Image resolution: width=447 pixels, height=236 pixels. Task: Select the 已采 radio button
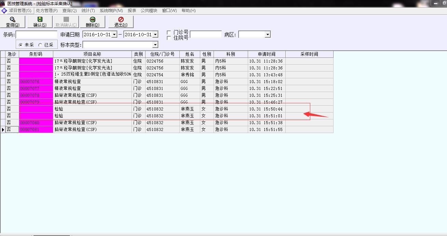[x=40, y=45]
